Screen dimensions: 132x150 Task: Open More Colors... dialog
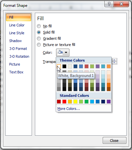(x=68, y=109)
